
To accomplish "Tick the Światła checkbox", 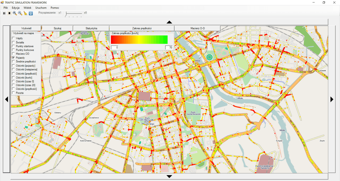I will coord(13,42).
